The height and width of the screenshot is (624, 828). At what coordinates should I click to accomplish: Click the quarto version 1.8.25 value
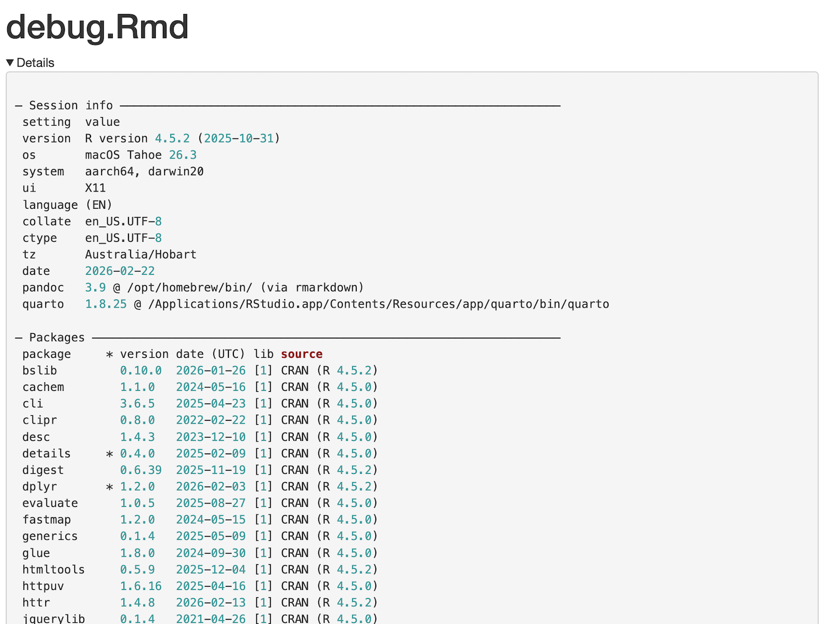[106, 304]
